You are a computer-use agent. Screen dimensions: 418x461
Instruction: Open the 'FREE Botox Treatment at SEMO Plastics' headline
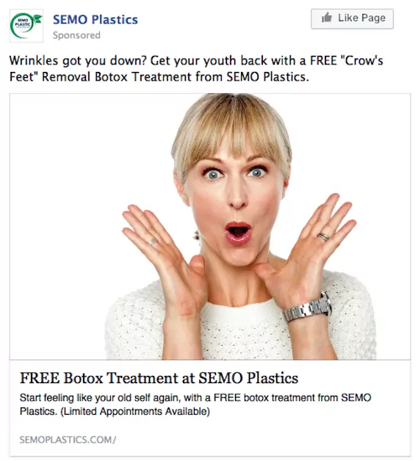159,378
